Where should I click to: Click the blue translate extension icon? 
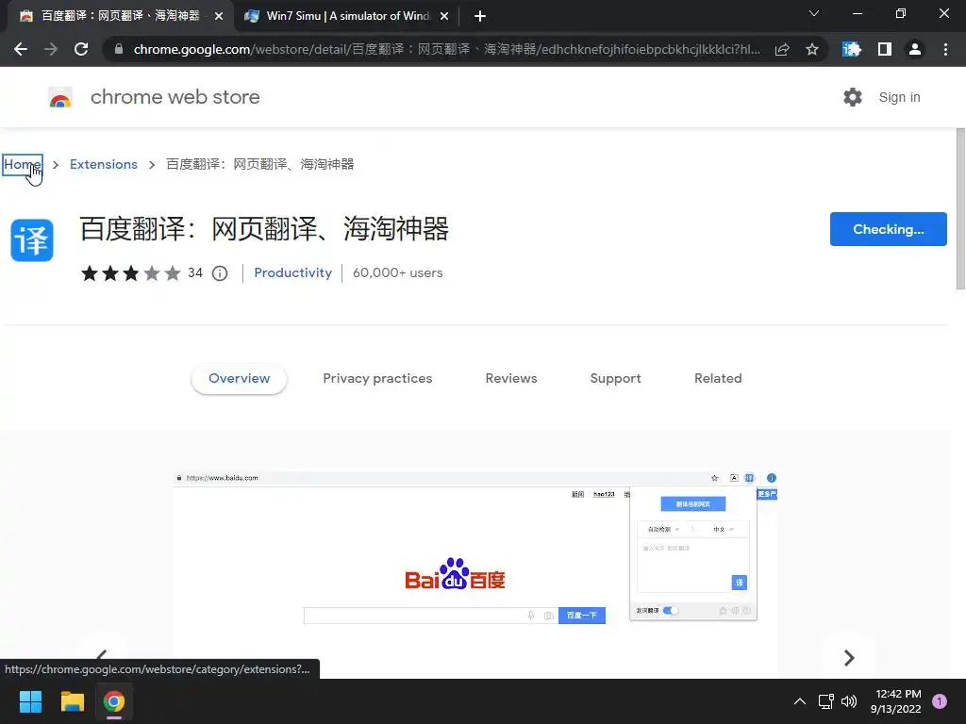pyautogui.click(x=32, y=240)
